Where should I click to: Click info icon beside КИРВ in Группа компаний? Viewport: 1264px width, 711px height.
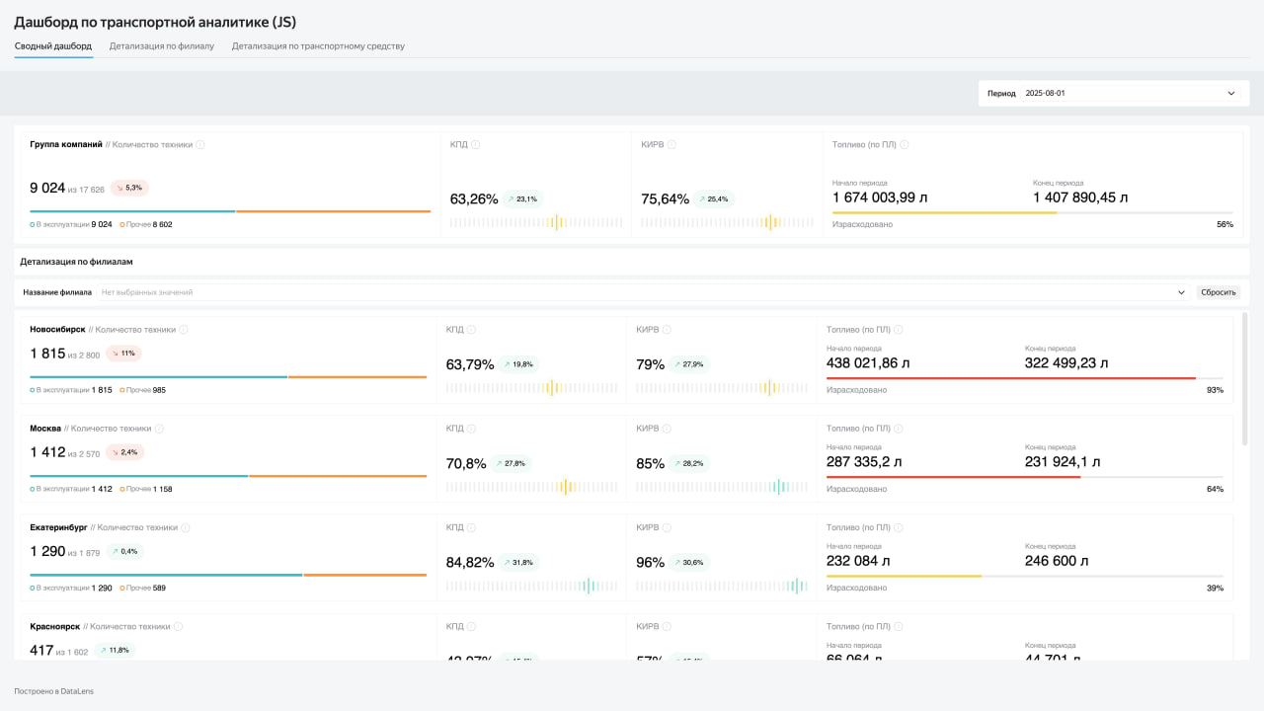pyautogui.click(x=671, y=144)
